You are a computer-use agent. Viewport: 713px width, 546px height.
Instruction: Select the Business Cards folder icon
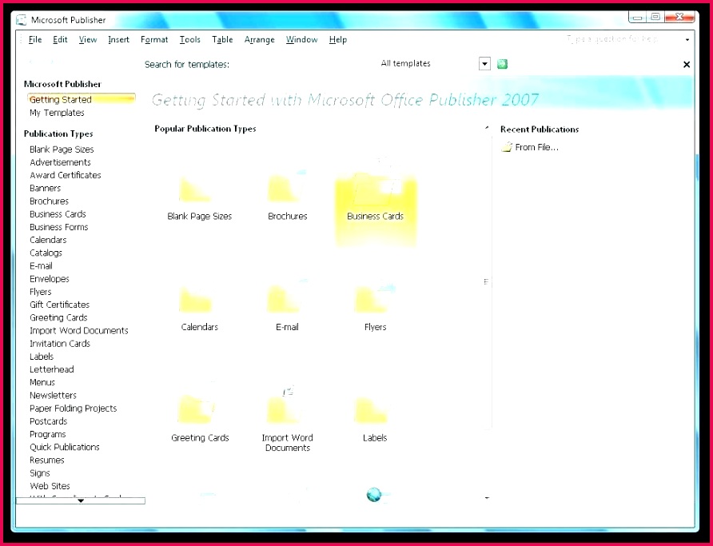pos(377,189)
